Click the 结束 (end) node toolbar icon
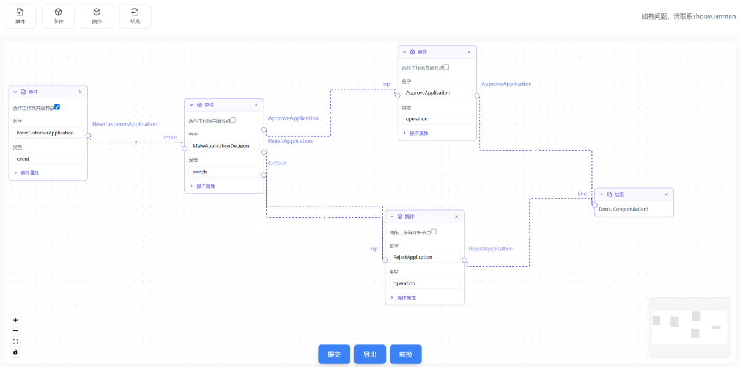The width and height of the screenshot is (740, 367). pos(135,16)
